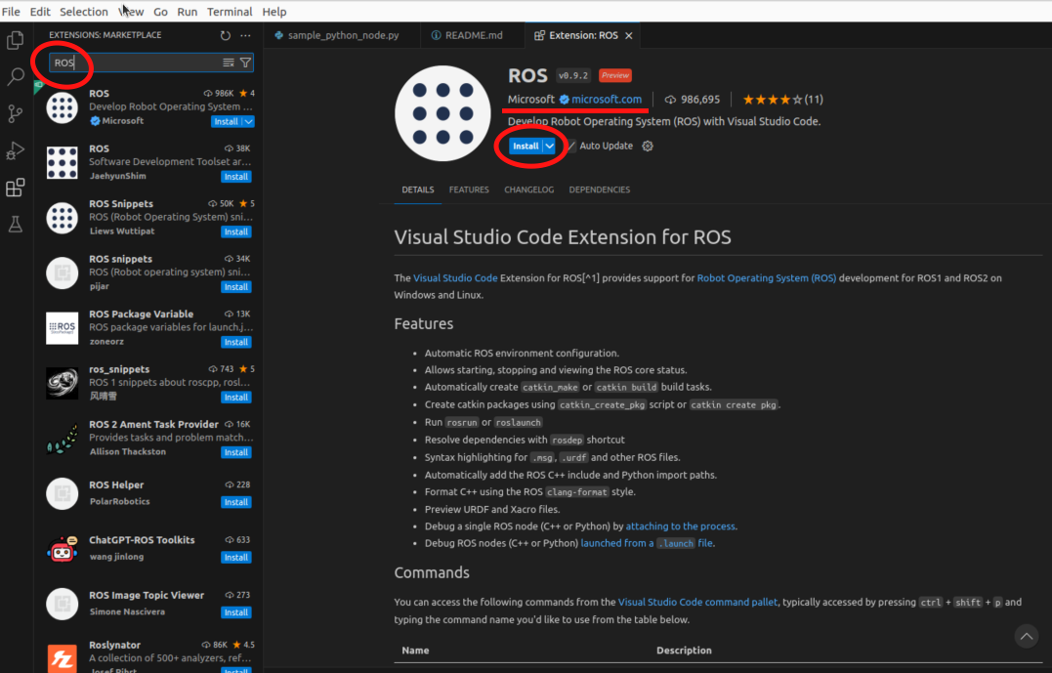Select the JaehyunShim ROS extension icon
The width and height of the screenshot is (1052, 673).
[x=62, y=162]
